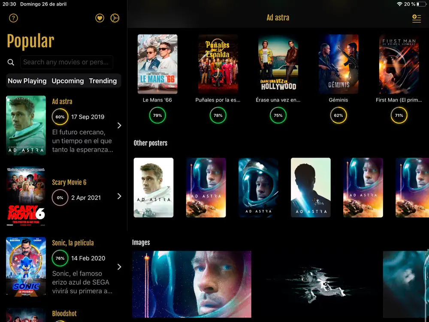
Task: Click 62% score under Géminis
Action: [x=338, y=115]
